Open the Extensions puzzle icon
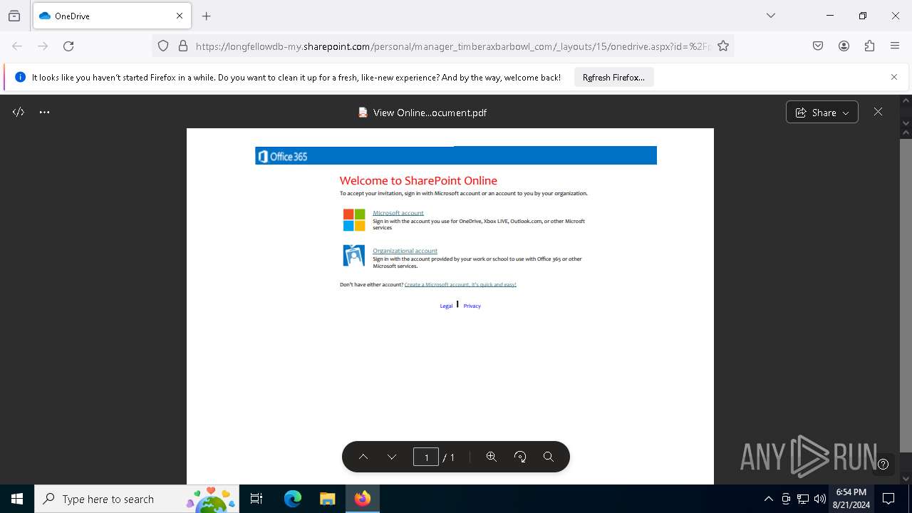Screen dimensions: 912x513 click(x=869, y=46)
